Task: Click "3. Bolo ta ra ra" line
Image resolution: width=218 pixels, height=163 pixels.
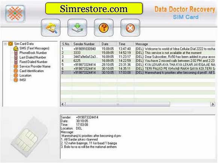Action: point(89,147)
